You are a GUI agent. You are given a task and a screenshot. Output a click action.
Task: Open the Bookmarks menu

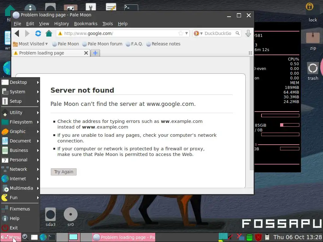coord(86,24)
